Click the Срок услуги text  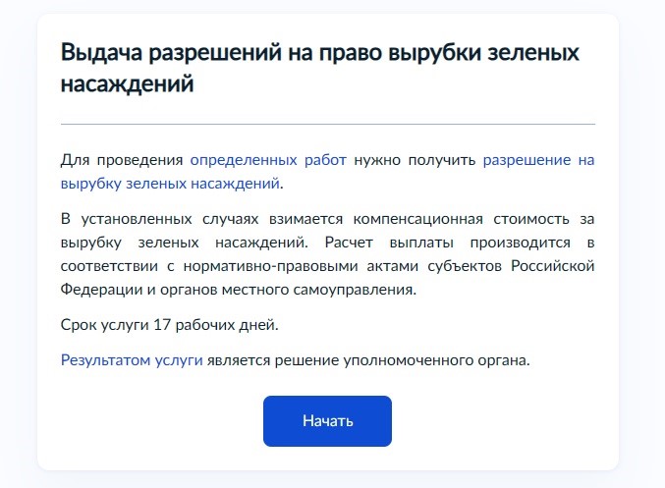(105, 325)
